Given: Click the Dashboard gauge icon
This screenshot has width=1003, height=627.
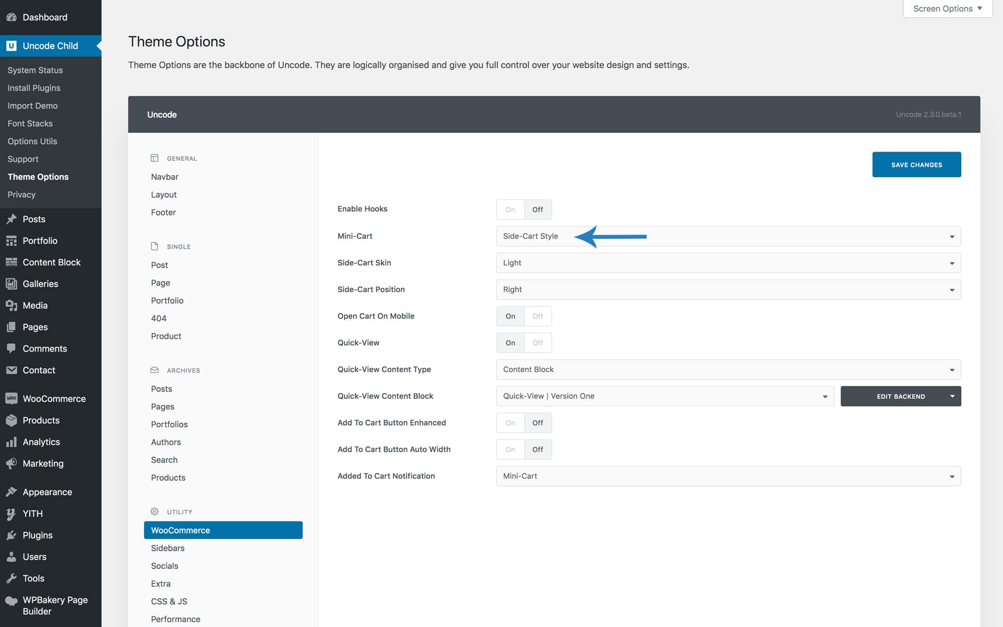Looking at the screenshot, I should pyautogui.click(x=11, y=17).
